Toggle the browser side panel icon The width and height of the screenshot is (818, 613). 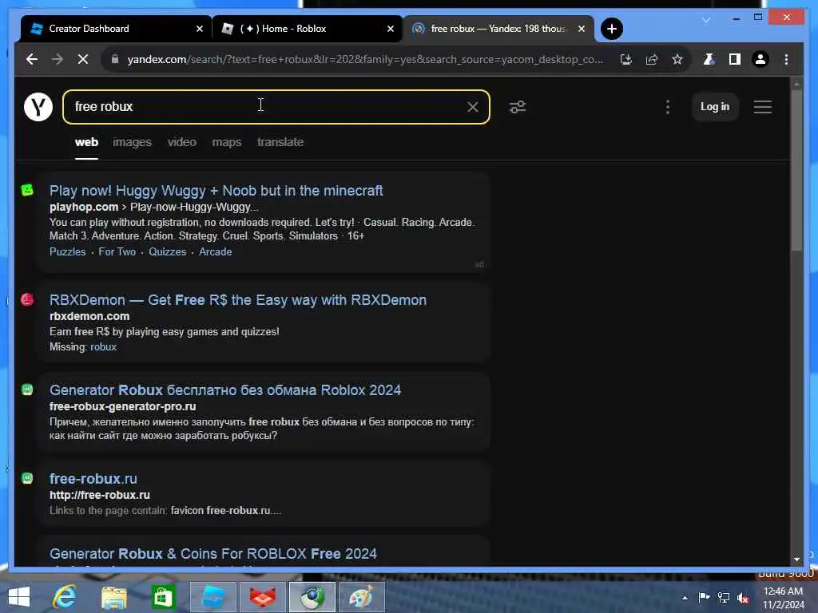pos(735,59)
